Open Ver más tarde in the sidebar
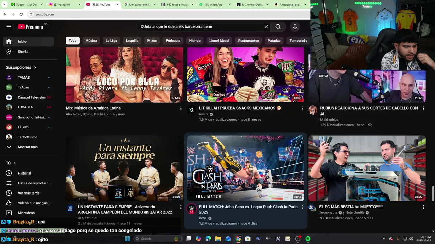Viewport: 435px width, 244px height. click(x=29, y=193)
